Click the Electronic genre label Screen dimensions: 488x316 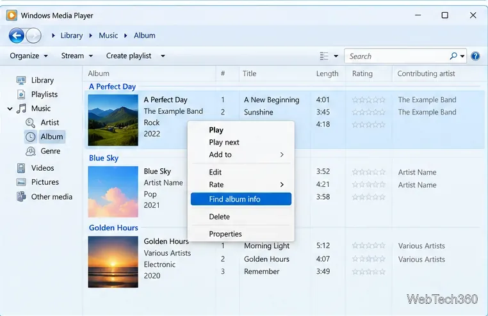159,265
